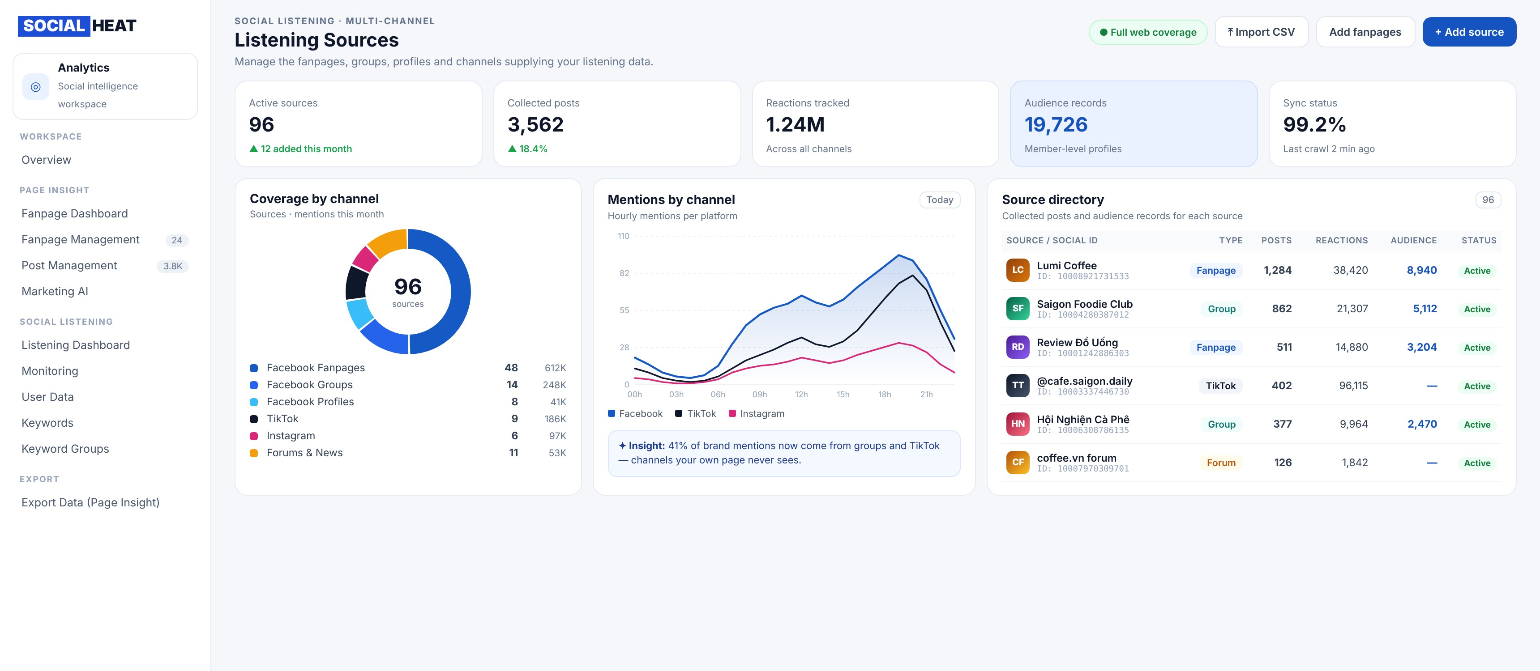Select the Active sources stat card

(x=358, y=124)
